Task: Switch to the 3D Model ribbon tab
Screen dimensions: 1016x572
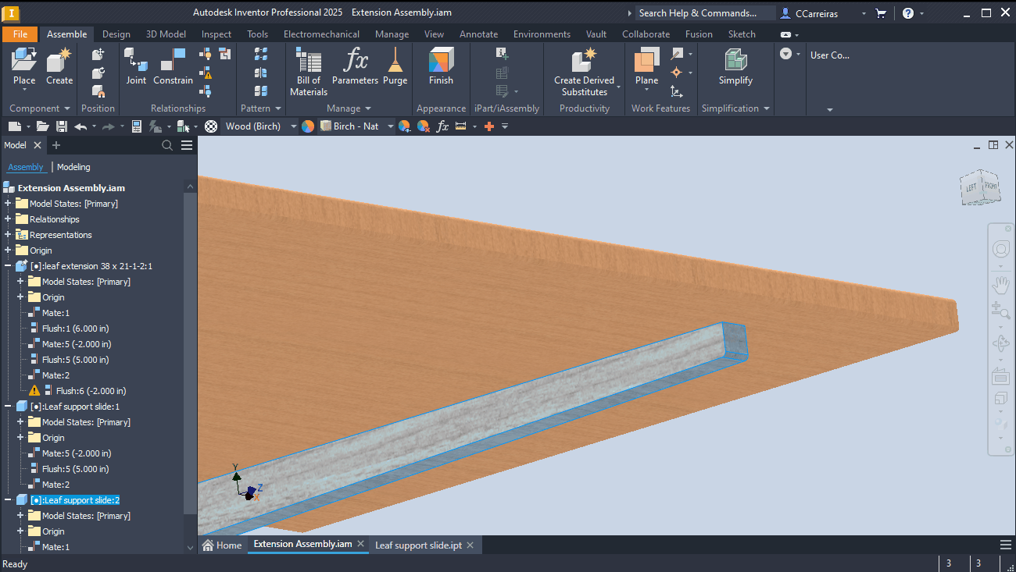Action: [x=166, y=34]
